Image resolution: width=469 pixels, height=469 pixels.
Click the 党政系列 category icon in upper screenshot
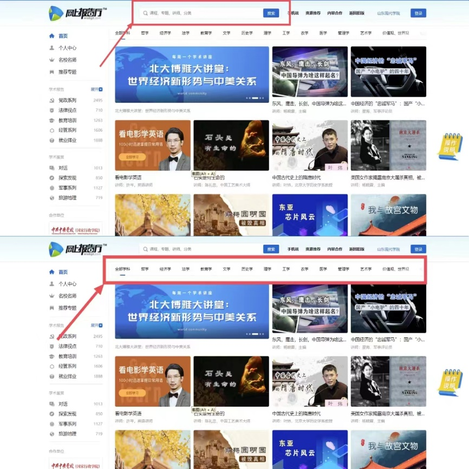52,100
